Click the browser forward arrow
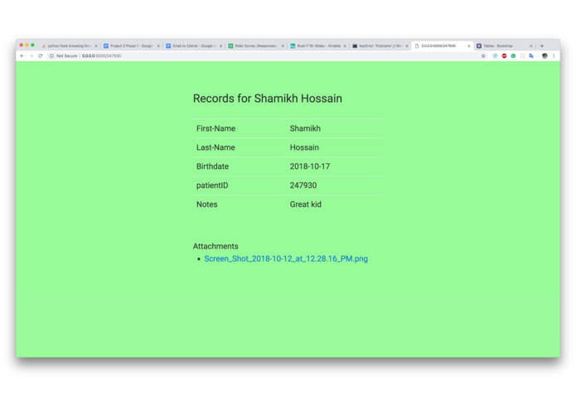 tap(31, 55)
